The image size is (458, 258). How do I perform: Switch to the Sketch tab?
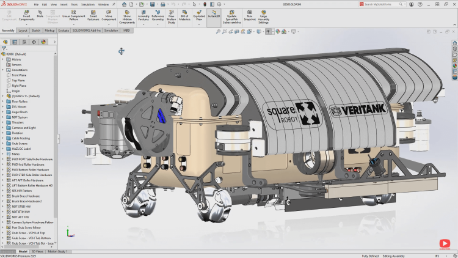pyautogui.click(x=36, y=31)
